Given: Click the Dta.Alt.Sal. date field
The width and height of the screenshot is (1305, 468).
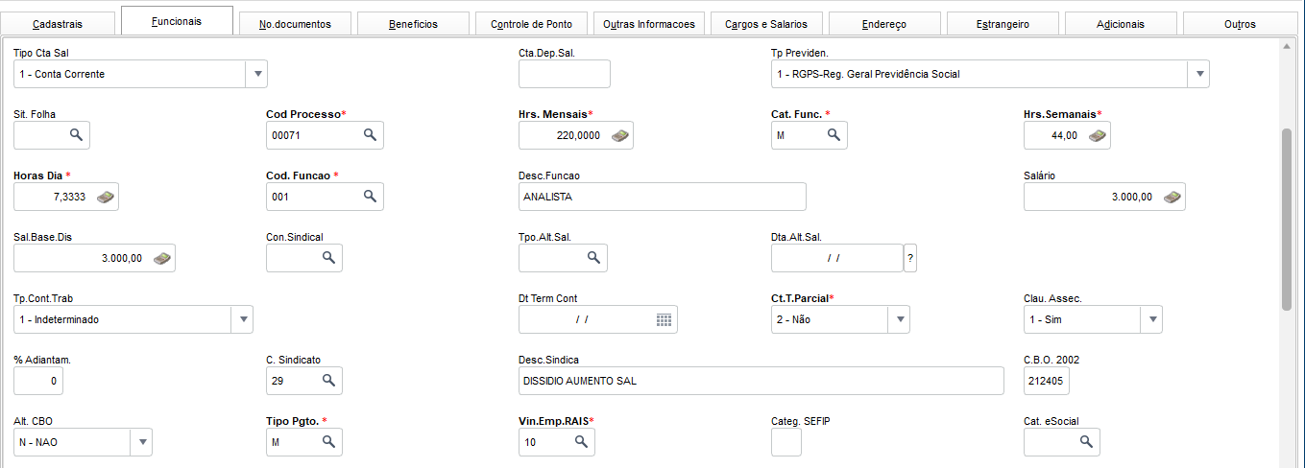Looking at the screenshot, I should pos(837,258).
